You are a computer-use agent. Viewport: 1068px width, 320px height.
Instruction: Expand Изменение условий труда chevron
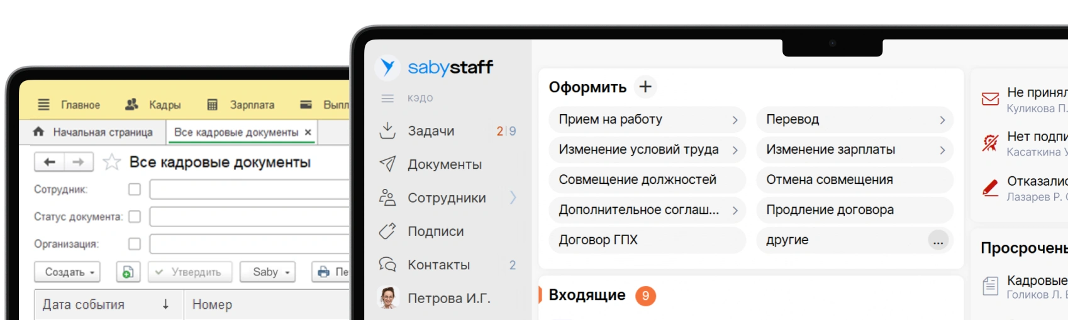735,150
